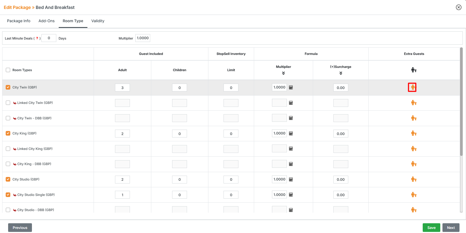Open calculator icon for City King multiplier
The width and height of the screenshot is (466, 233).
(x=291, y=133)
